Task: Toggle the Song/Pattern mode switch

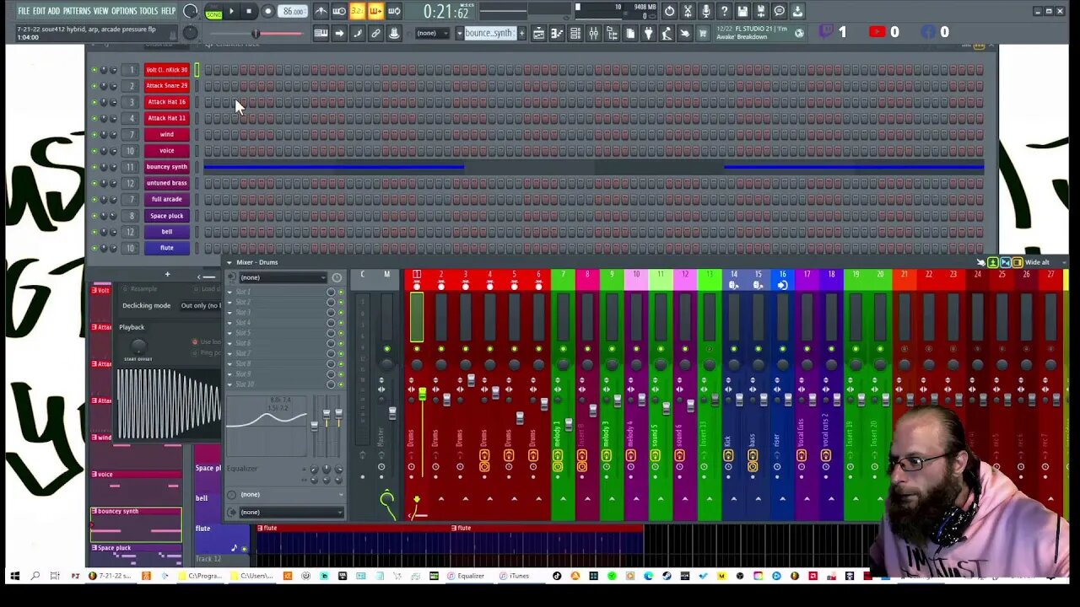Action: (x=213, y=12)
